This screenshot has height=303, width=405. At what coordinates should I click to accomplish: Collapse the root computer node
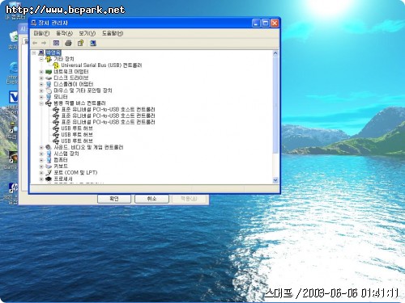(34, 53)
